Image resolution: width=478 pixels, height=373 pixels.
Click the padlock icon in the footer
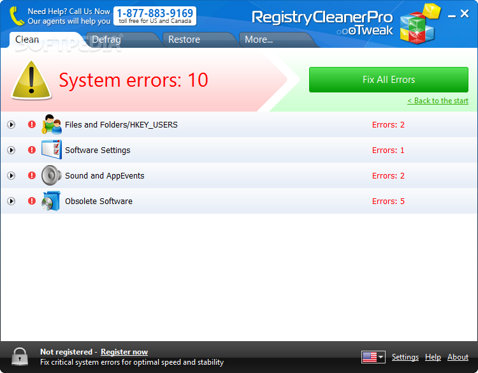coord(20,356)
